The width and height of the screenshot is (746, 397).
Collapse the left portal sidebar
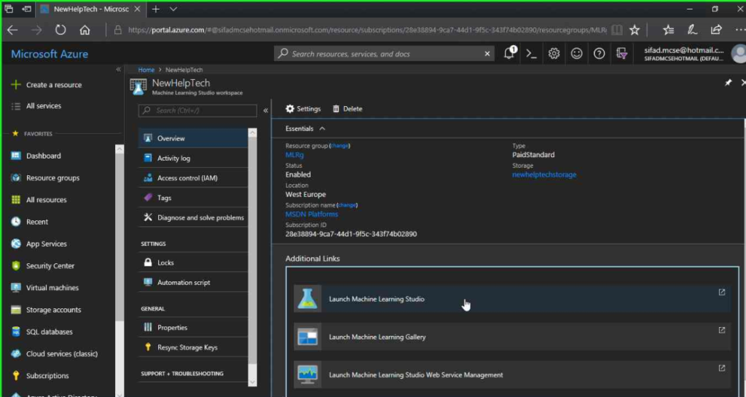click(x=119, y=70)
